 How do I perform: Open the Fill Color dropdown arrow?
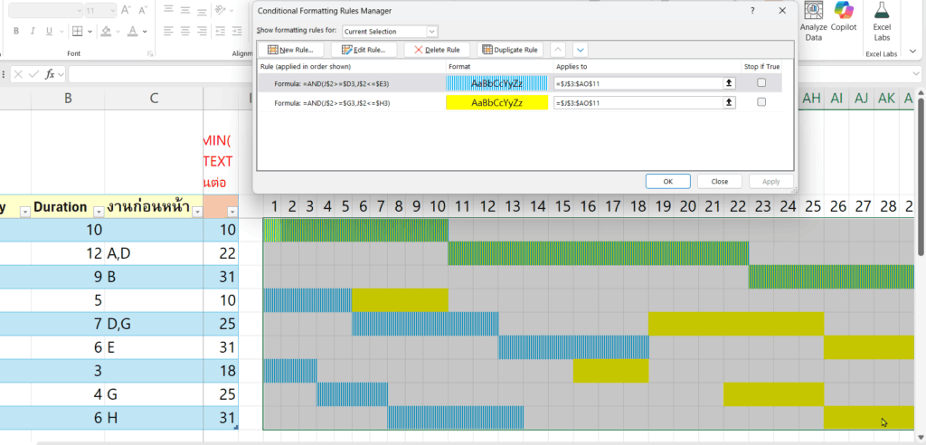[x=118, y=32]
